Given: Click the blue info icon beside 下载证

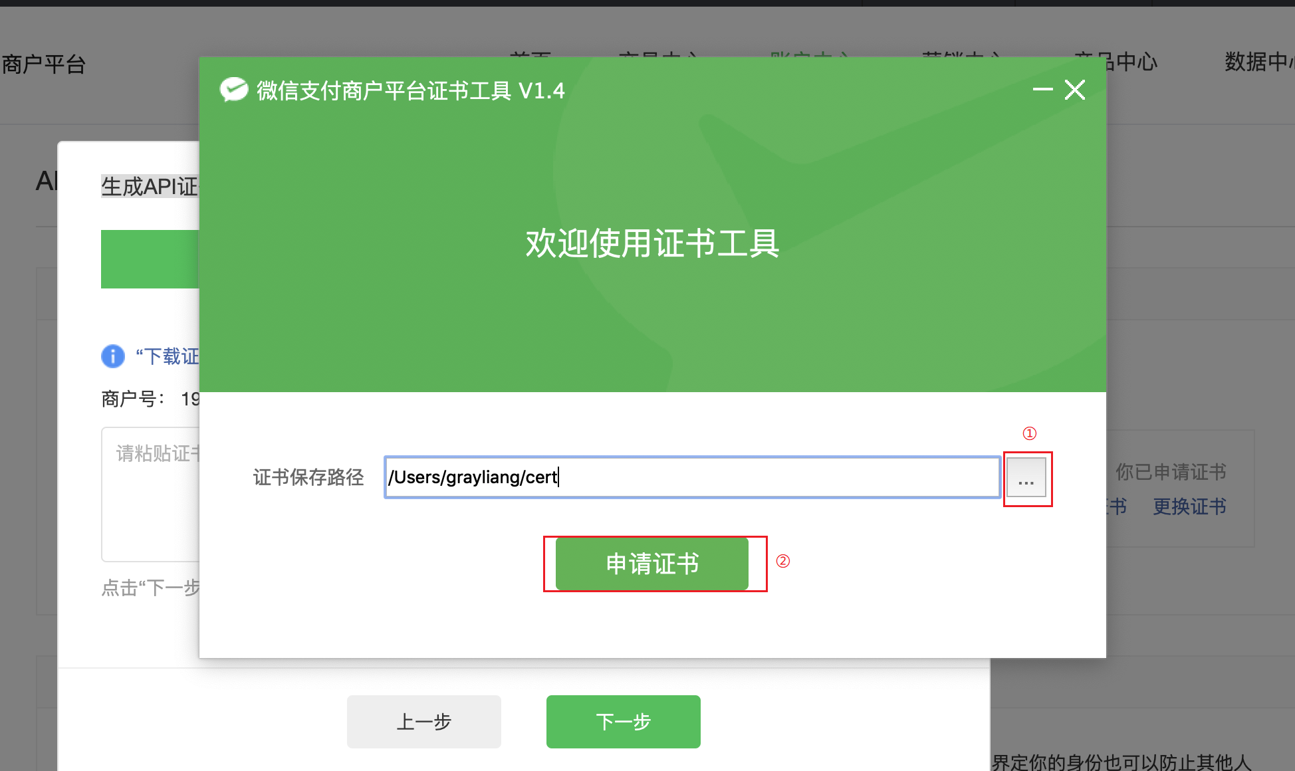Looking at the screenshot, I should click(113, 356).
